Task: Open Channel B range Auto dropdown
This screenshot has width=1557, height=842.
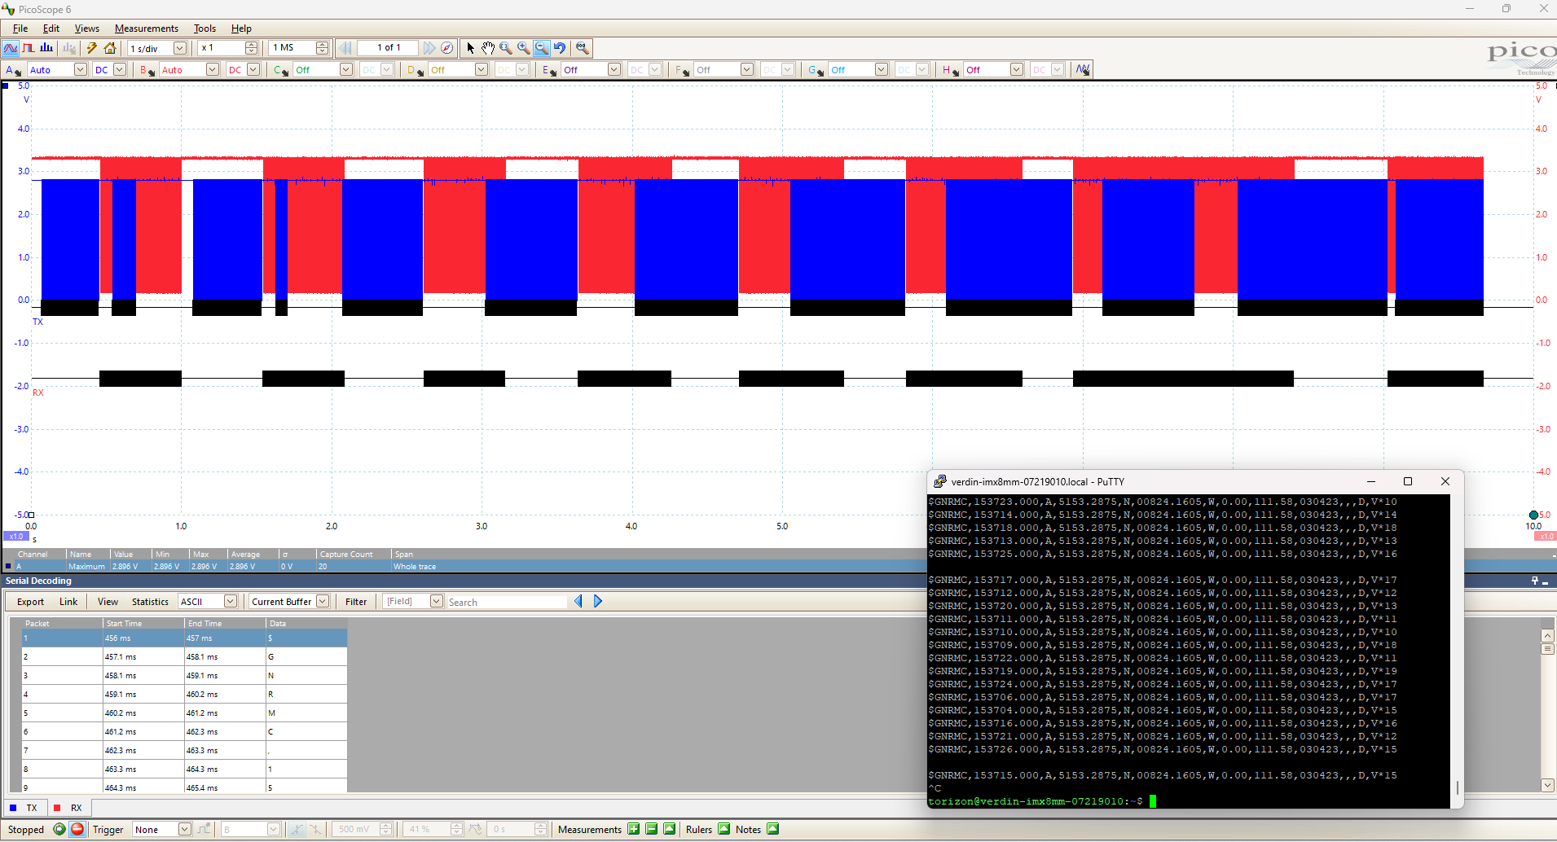Action: [212, 70]
